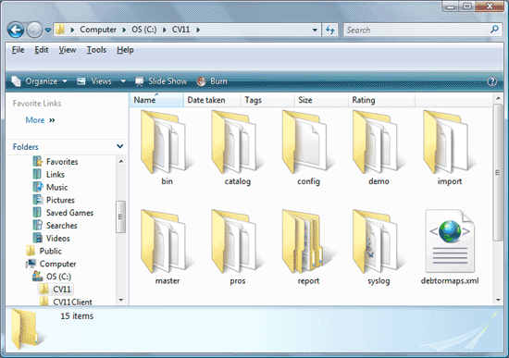This screenshot has height=358, width=509.
Task: Click file list scrollbar down arrow
Action: [x=498, y=301]
